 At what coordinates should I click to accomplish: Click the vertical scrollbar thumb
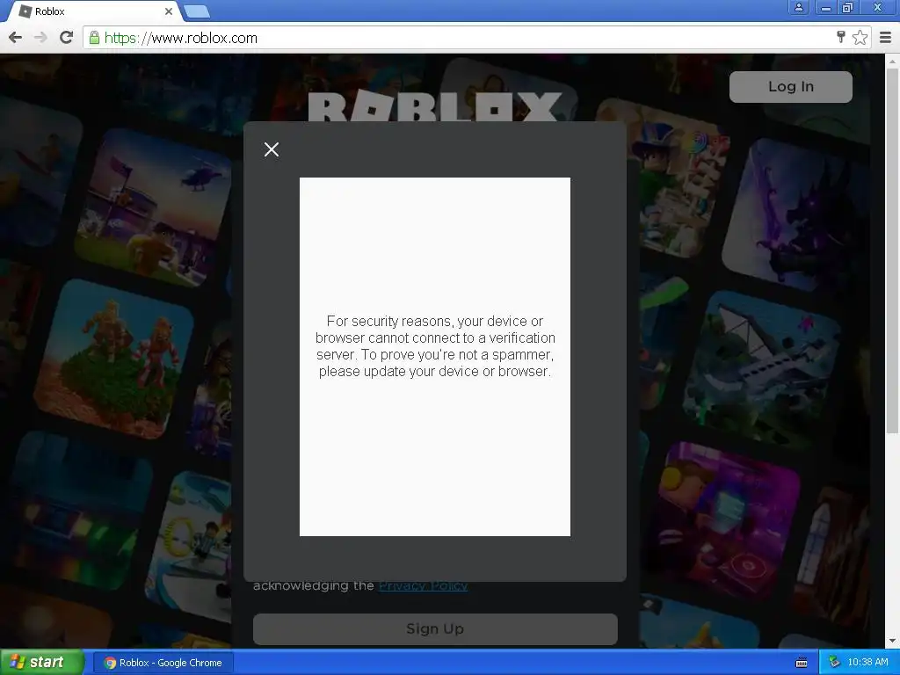pyautogui.click(x=892, y=250)
